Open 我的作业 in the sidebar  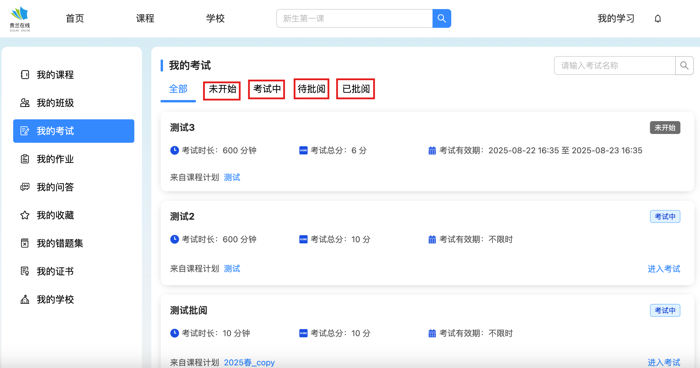click(55, 159)
